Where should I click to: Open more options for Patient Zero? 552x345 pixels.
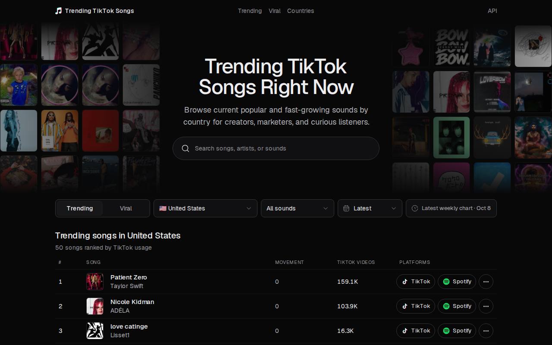pyautogui.click(x=486, y=282)
